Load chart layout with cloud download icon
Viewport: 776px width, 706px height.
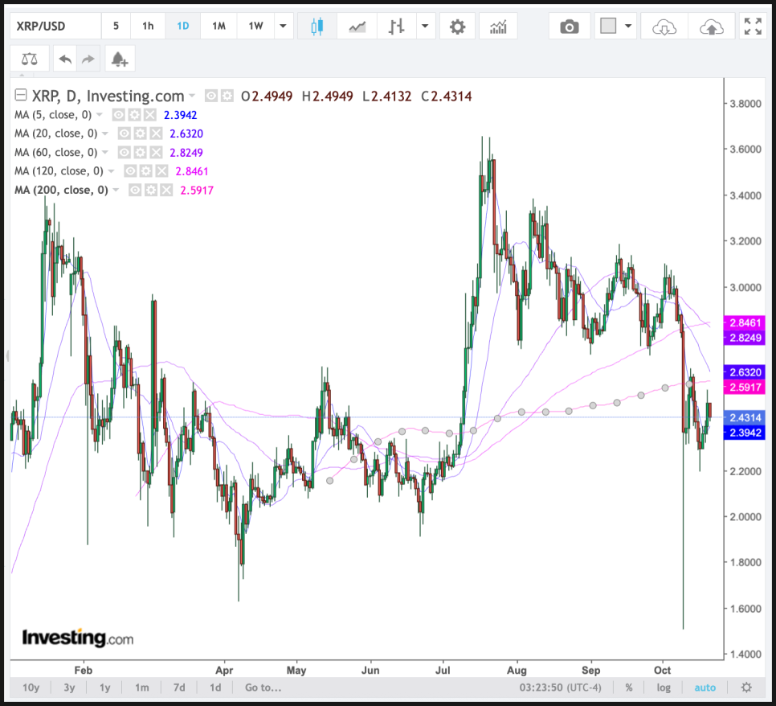coord(664,27)
